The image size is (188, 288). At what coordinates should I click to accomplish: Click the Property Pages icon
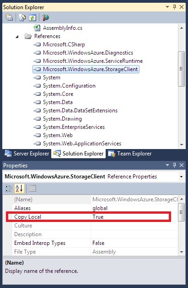pos(32,188)
